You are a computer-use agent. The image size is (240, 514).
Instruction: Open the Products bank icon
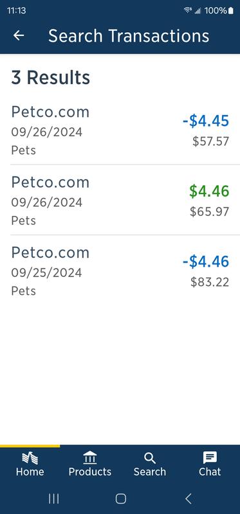point(89,457)
